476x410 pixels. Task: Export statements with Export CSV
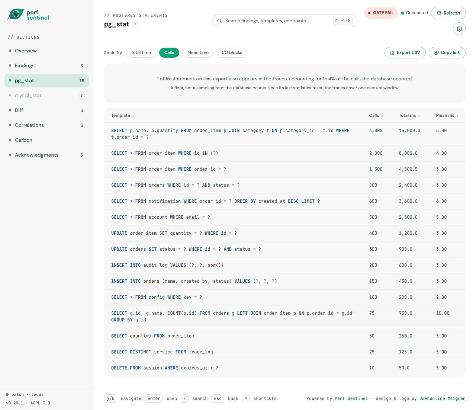pyautogui.click(x=405, y=52)
